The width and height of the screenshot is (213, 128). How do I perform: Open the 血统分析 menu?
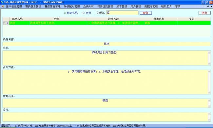[x=88, y=7]
